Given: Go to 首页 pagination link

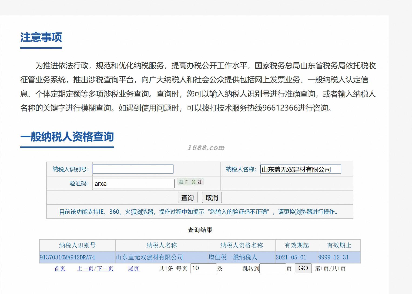Looking at the screenshot, I should [60, 269].
